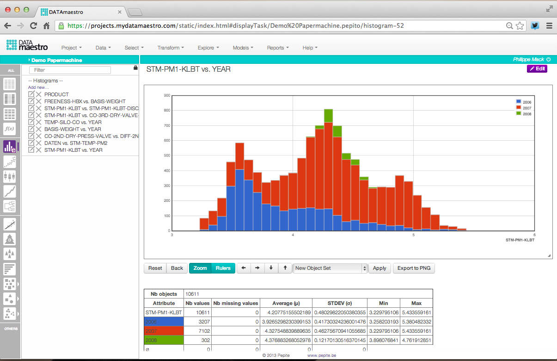Click the red 2007 color cell
Viewport: 557px width, 361px height.
164,331
